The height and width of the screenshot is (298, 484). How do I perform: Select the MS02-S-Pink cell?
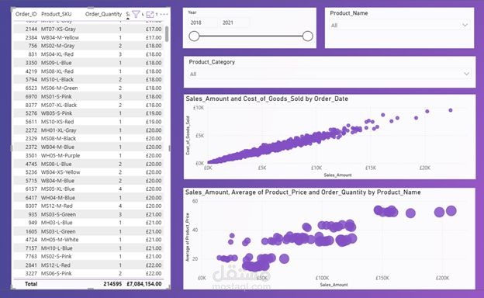[56, 256]
